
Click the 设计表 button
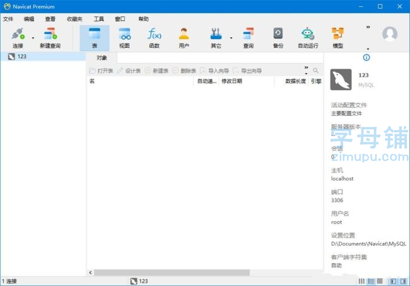click(129, 71)
